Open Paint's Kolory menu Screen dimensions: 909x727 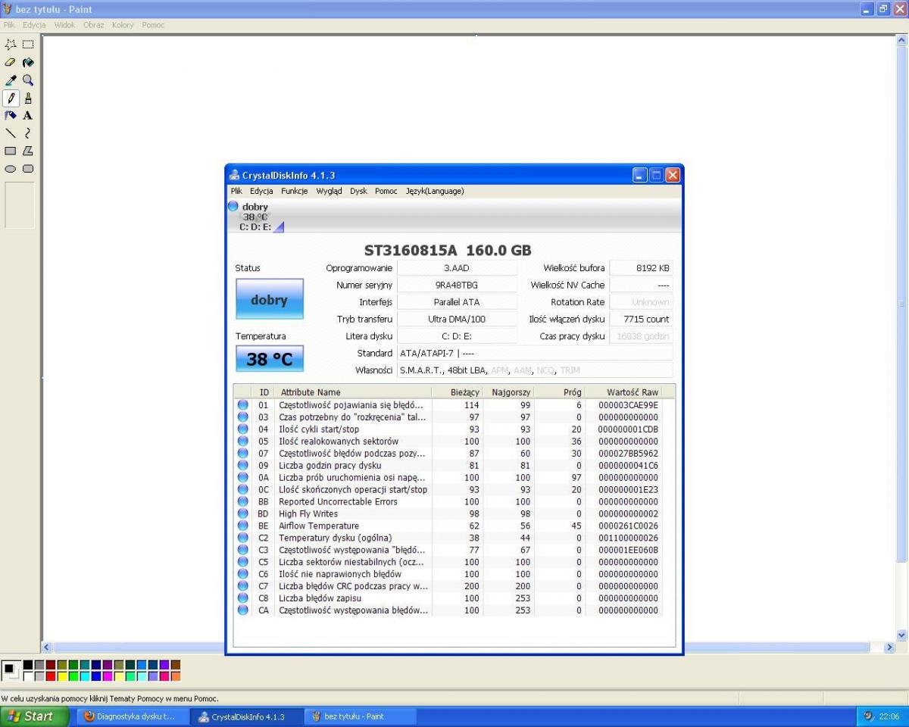[x=123, y=25]
